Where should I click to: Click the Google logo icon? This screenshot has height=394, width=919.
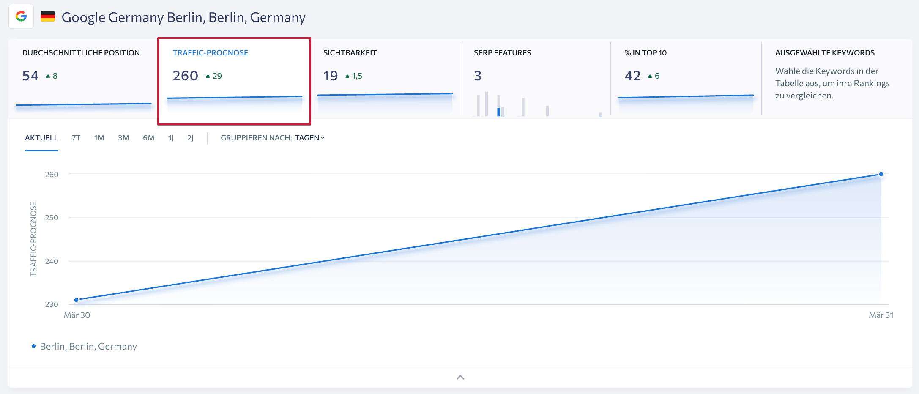point(22,17)
